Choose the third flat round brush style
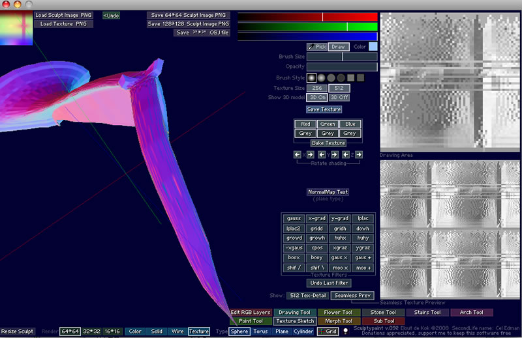522x338 pixels. pyautogui.click(x=331, y=77)
